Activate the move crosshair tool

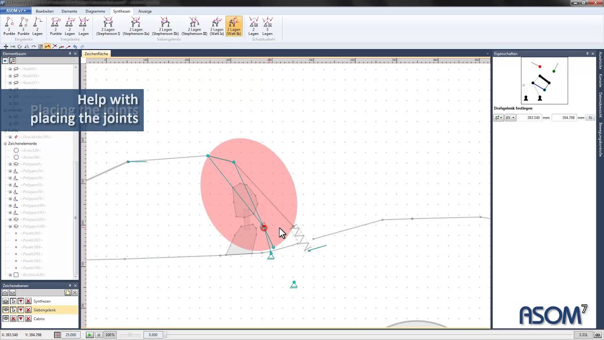pyautogui.click(x=6, y=46)
